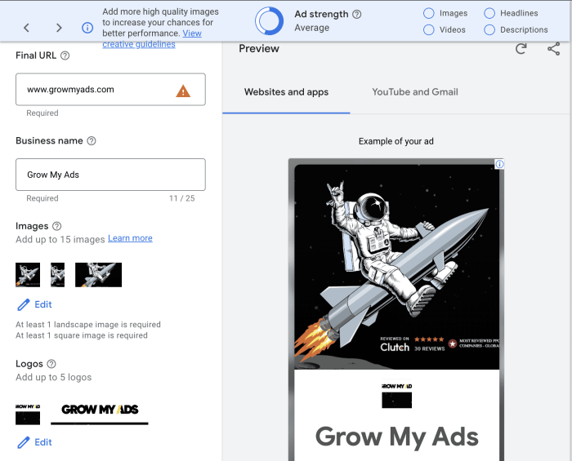Click the Final URL input field
The width and height of the screenshot is (572, 461).
(x=110, y=90)
